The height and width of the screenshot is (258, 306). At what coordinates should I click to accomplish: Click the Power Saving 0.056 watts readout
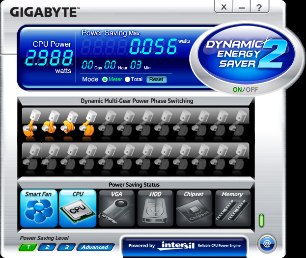(153, 47)
